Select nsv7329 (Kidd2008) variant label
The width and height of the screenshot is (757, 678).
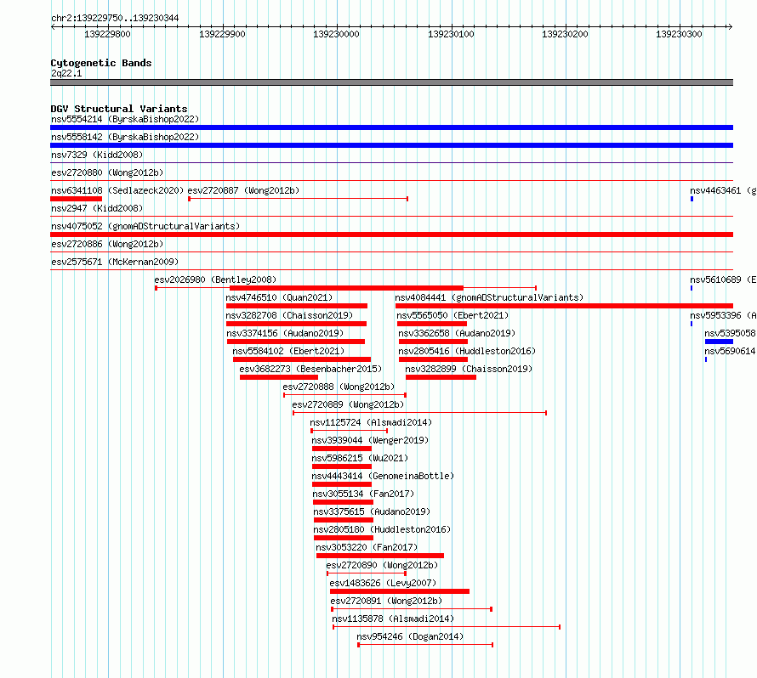(x=97, y=155)
